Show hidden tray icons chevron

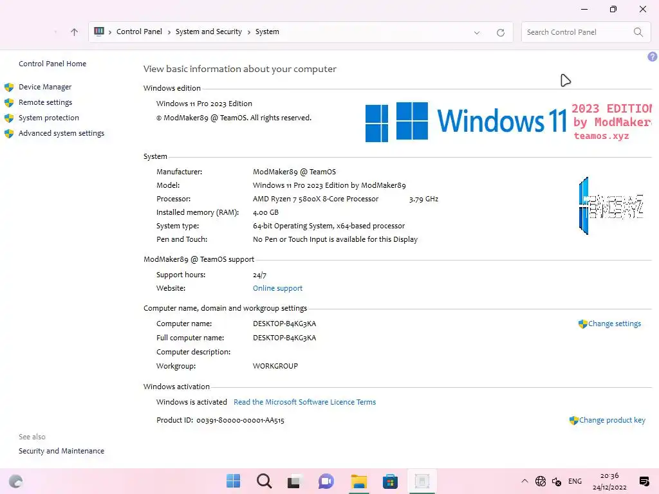pos(524,481)
